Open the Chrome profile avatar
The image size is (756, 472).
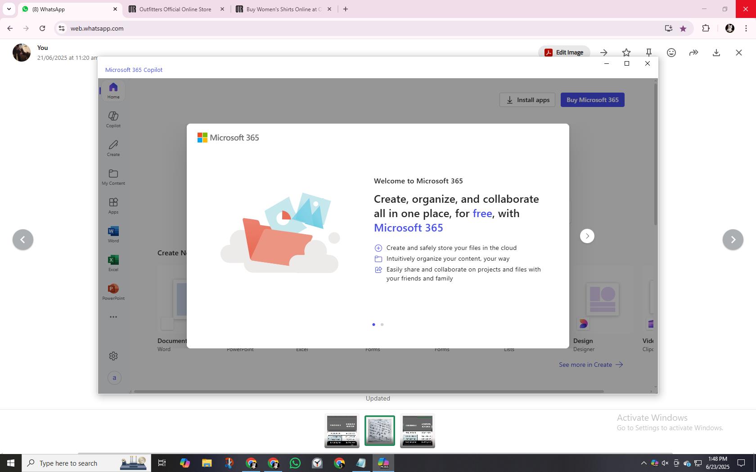coord(730,28)
